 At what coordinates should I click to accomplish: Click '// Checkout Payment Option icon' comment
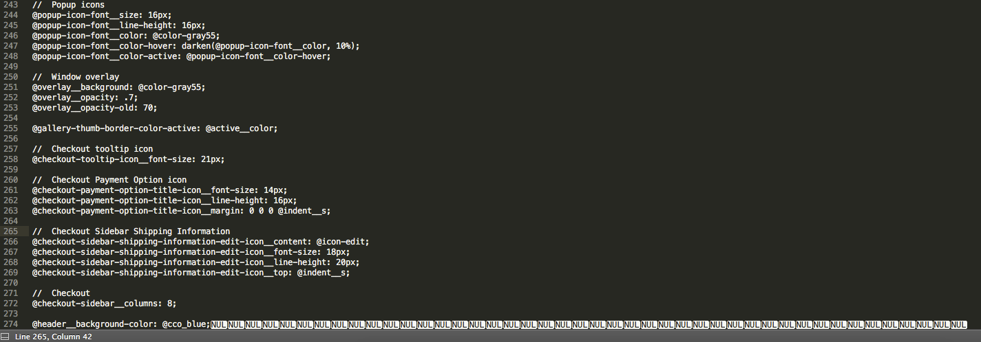point(109,180)
